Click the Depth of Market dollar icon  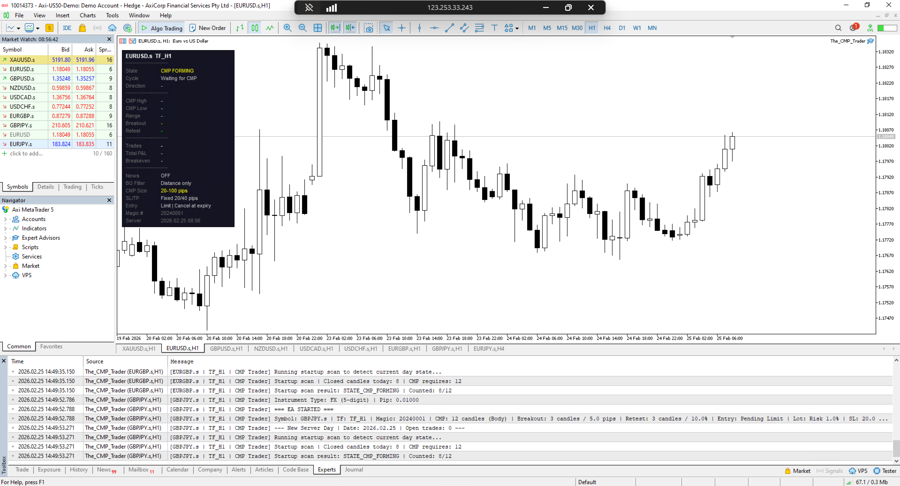point(49,28)
